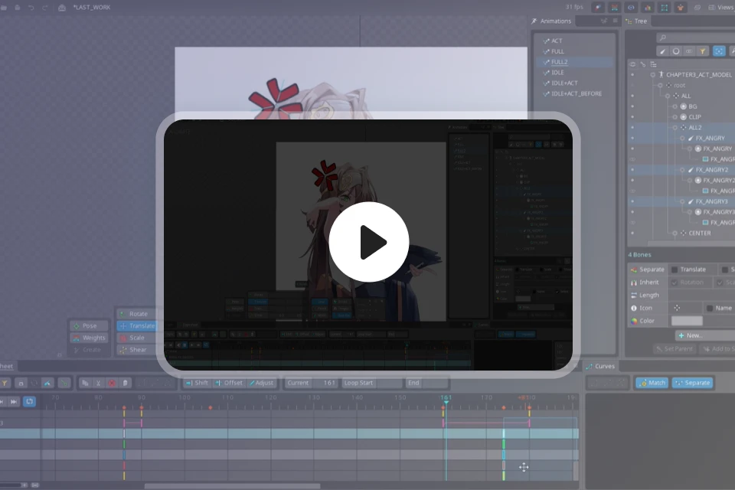This screenshot has height=490, width=735.
Task: Toggle the blue center-on-selection button in tree
Action: click(x=719, y=51)
